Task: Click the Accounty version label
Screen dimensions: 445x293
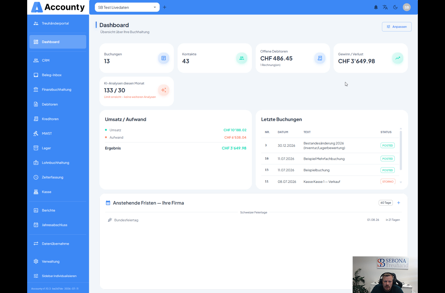Action: pyautogui.click(x=55, y=289)
